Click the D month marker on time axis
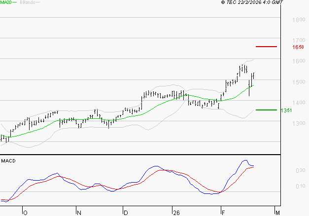309x216 pixels. point(126,213)
